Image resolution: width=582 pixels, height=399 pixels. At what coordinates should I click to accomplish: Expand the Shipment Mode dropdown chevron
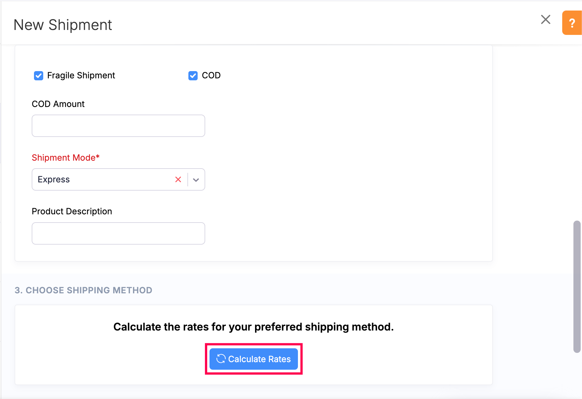click(196, 180)
